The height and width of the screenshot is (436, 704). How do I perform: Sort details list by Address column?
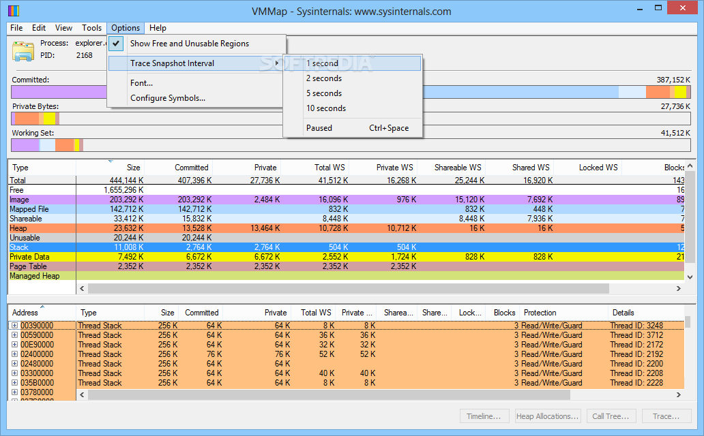pos(43,313)
